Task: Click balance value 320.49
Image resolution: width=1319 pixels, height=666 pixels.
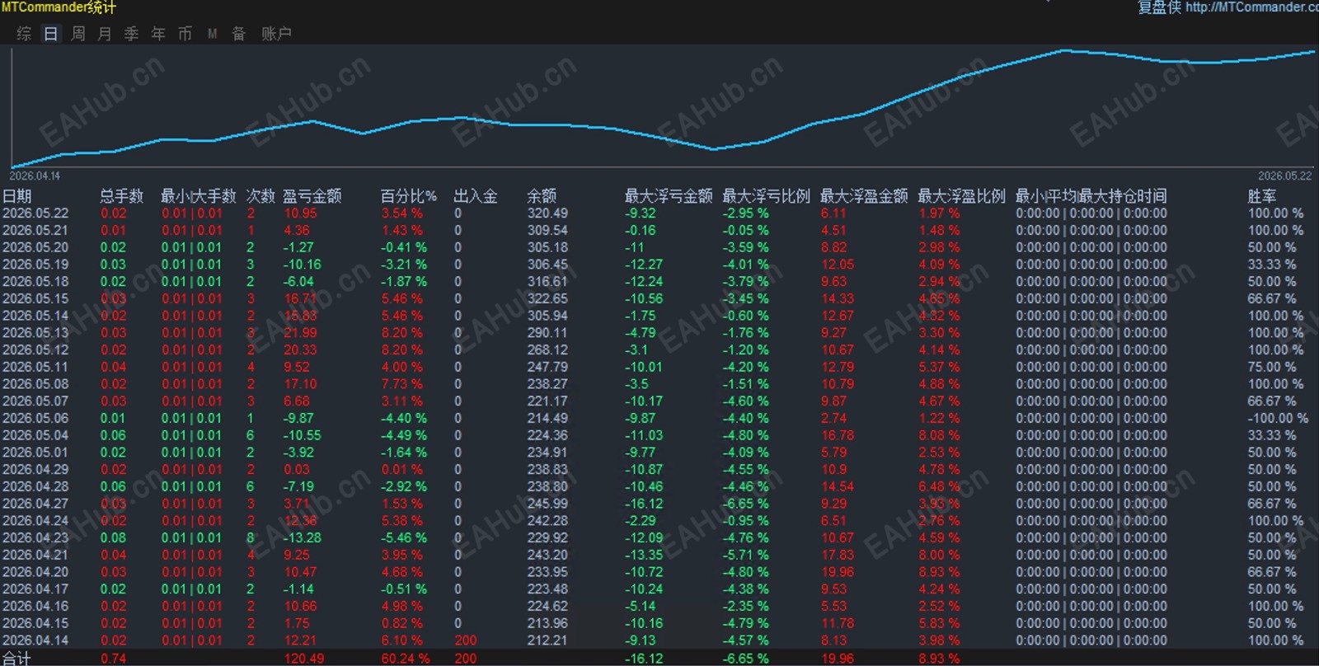Action: tap(547, 213)
